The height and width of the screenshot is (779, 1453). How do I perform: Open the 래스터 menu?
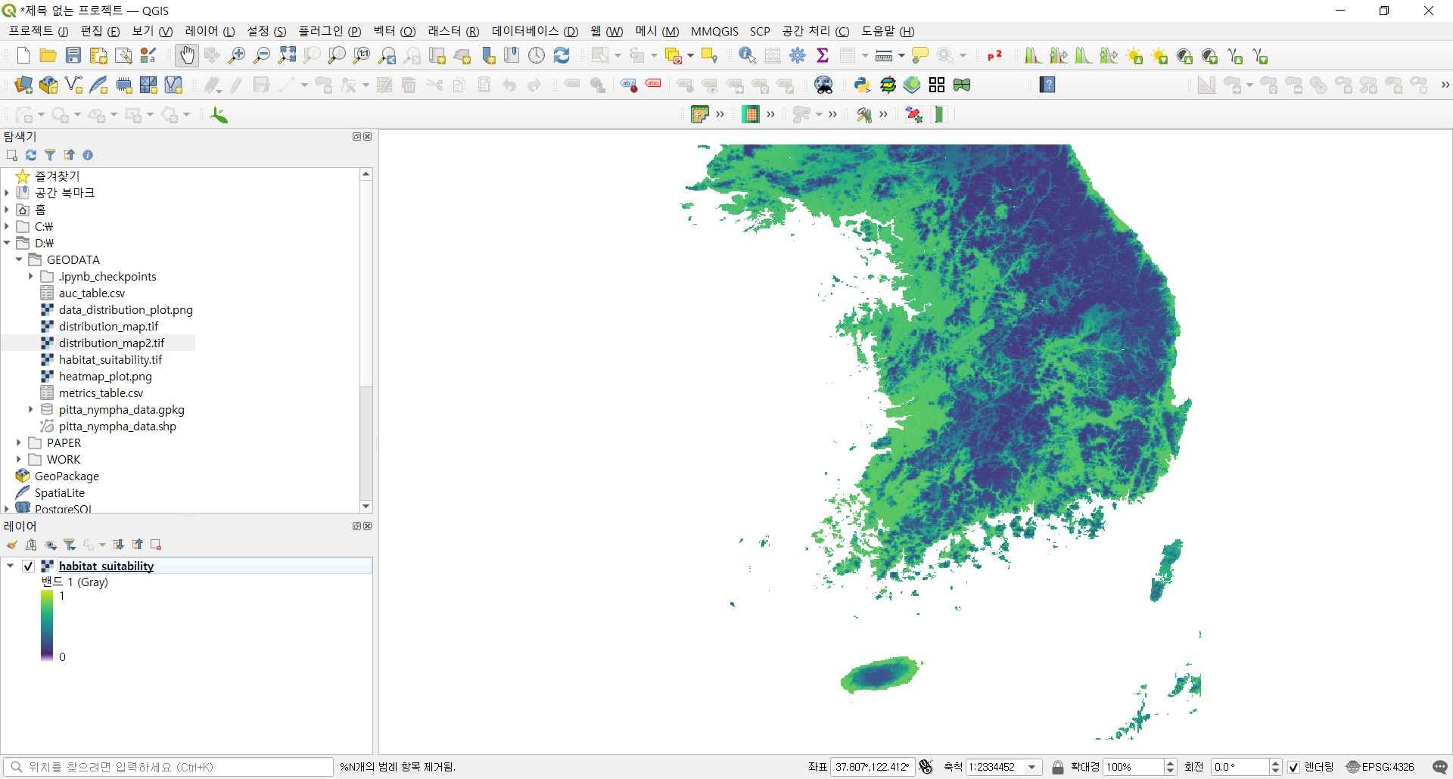pos(453,31)
